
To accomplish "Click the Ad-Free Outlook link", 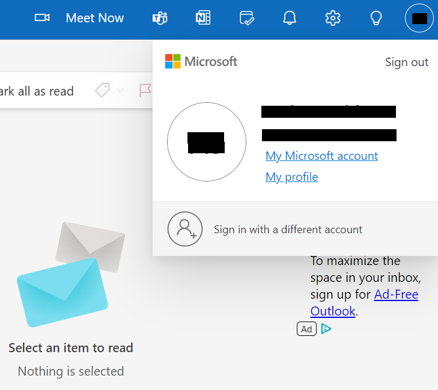I will pos(364,303).
